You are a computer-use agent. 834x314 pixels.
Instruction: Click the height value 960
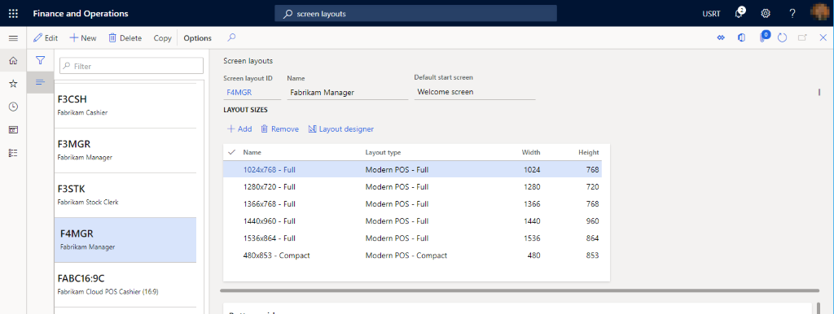[593, 221]
